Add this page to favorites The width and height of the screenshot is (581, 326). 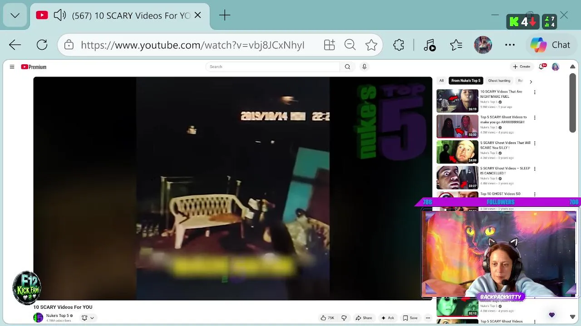[x=371, y=45]
